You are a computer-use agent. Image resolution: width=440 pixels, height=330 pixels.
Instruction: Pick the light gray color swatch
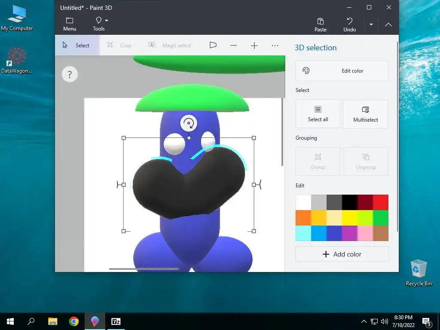(319, 202)
